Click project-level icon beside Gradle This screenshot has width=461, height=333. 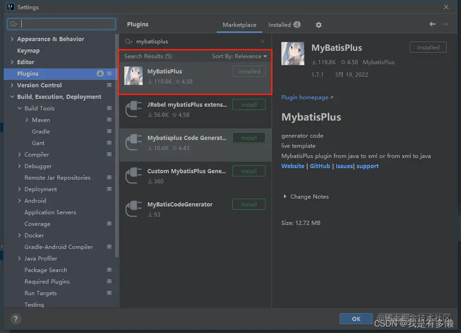[x=109, y=131]
